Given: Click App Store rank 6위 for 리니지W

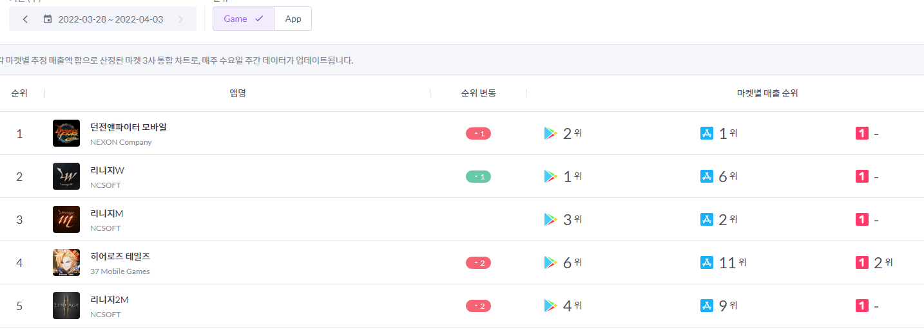Looking at the screenshot, I should coord(728,176).
